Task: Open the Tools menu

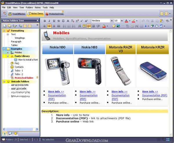Action: click(x=45, y=8)
